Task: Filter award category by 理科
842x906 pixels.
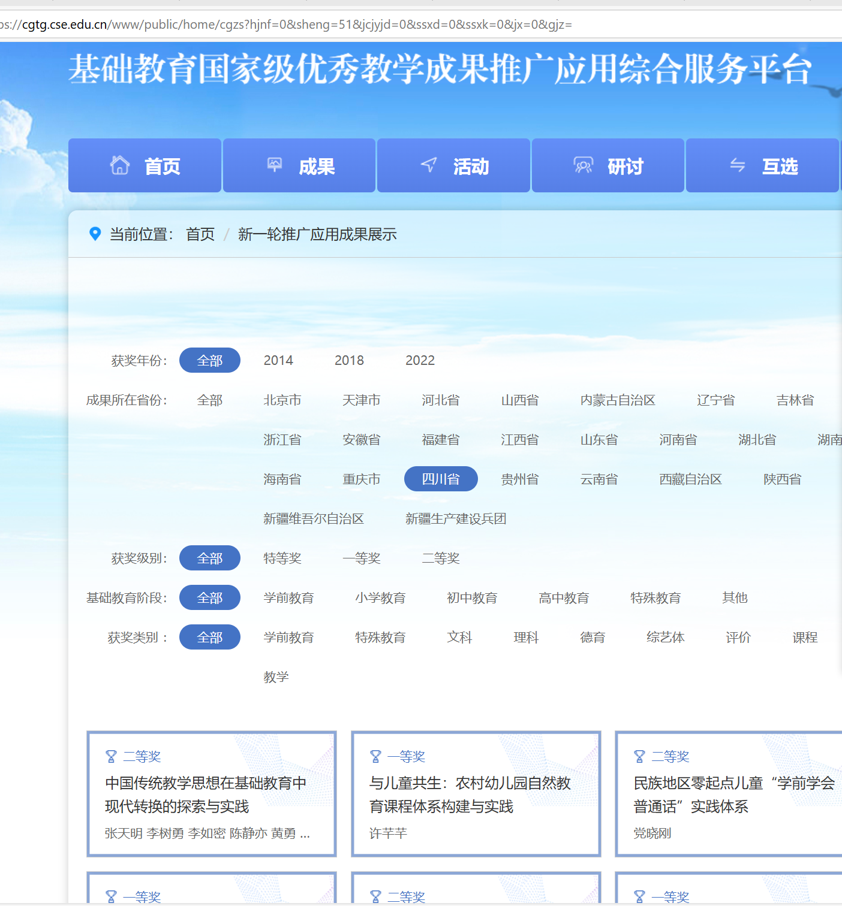Action: click(x=526, y=637)
